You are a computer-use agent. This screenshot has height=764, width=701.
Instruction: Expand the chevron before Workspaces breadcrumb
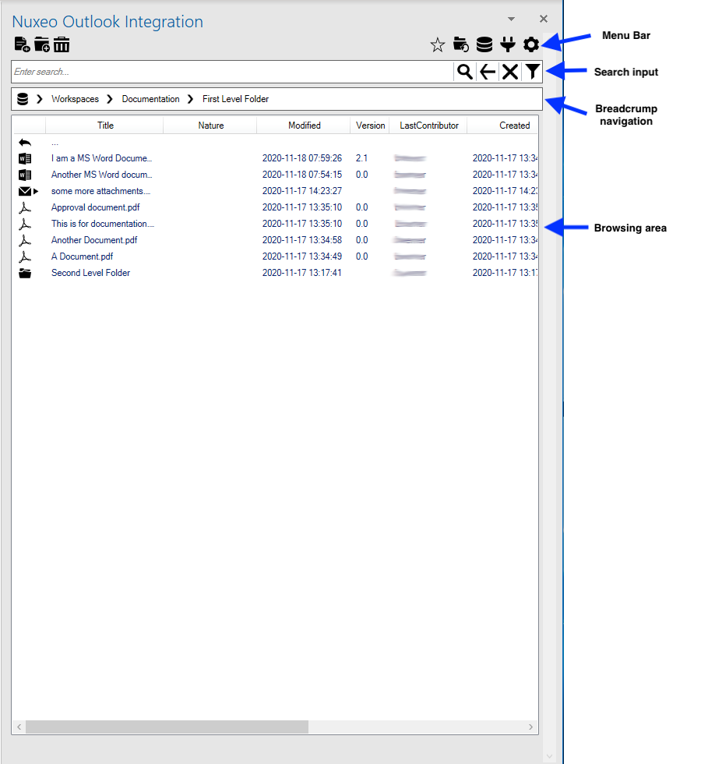coord(40,99)
